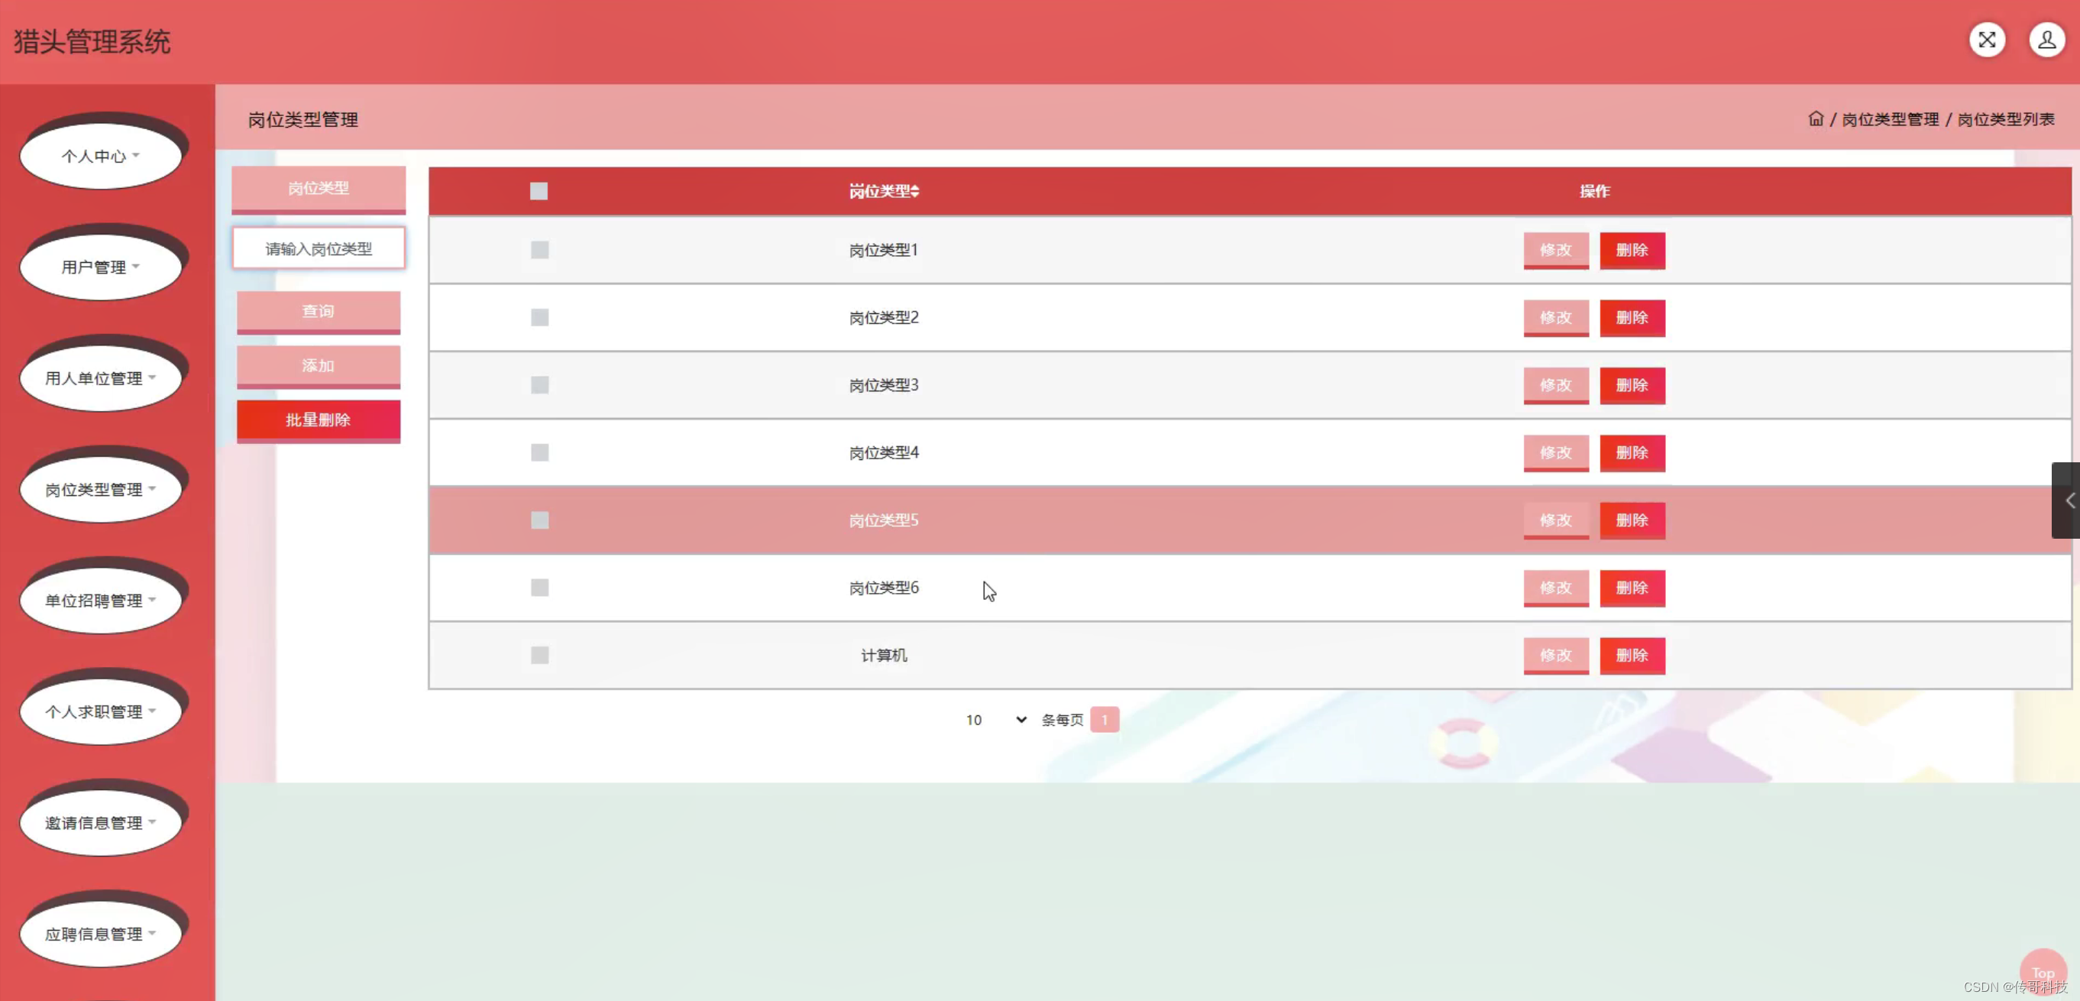This screenshot has width=2080, height=1001.
Task: Click the 用户管理 menu caret arrow
Action: point(136,266)
